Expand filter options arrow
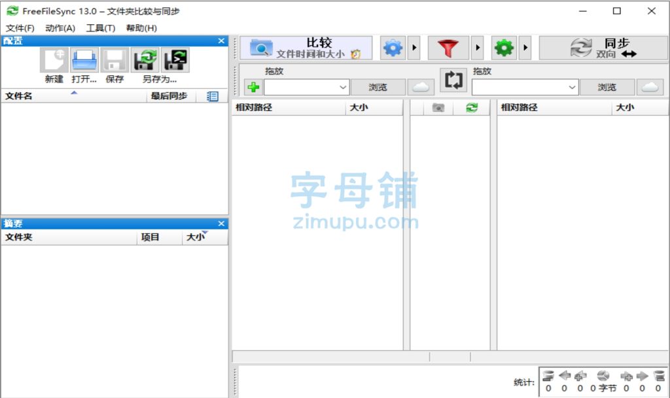Screen dimensions: 670x398 point(478,48)
